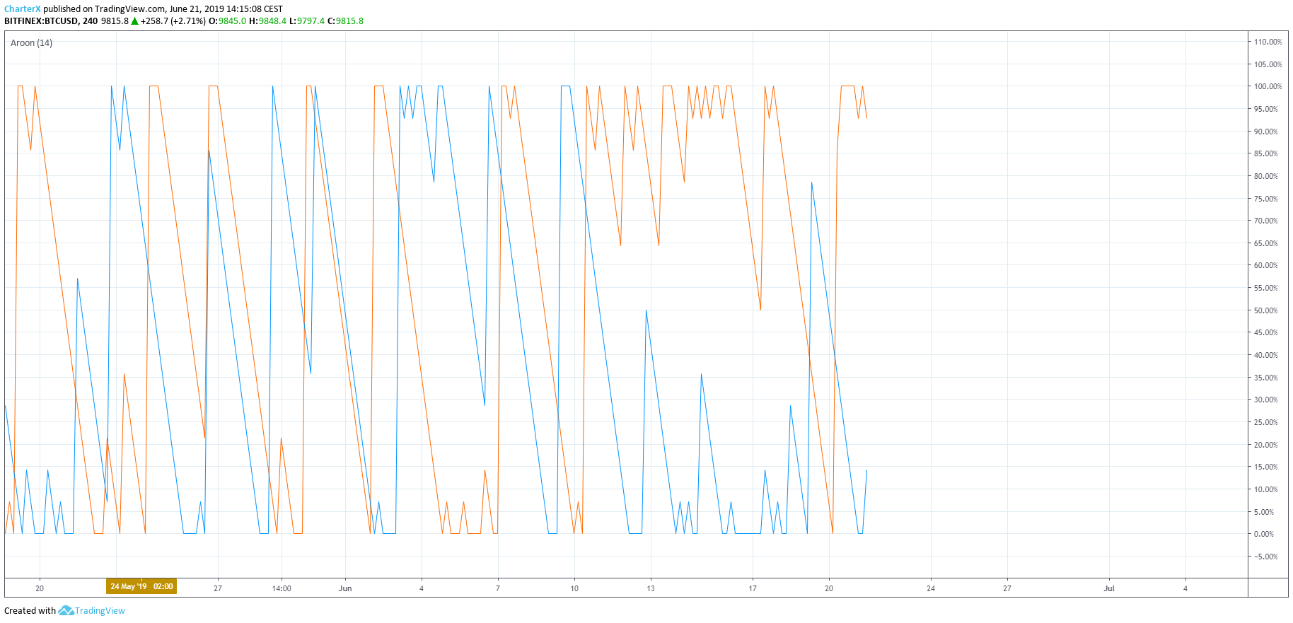Screen dimensions: 1293x623
Task: Click the TradingView cloud logo icon
Action: (x=66, y=610)
